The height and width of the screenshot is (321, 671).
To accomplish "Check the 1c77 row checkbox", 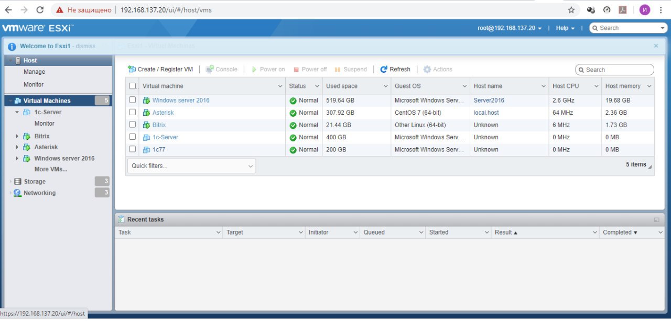I will click(x=133, y=149).
